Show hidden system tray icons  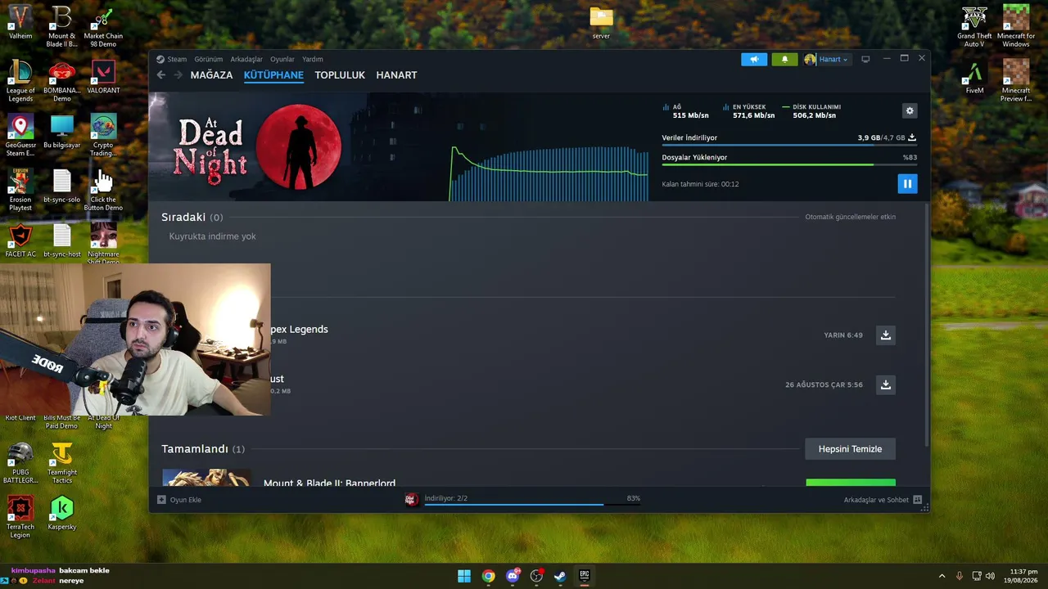(942, 576)
